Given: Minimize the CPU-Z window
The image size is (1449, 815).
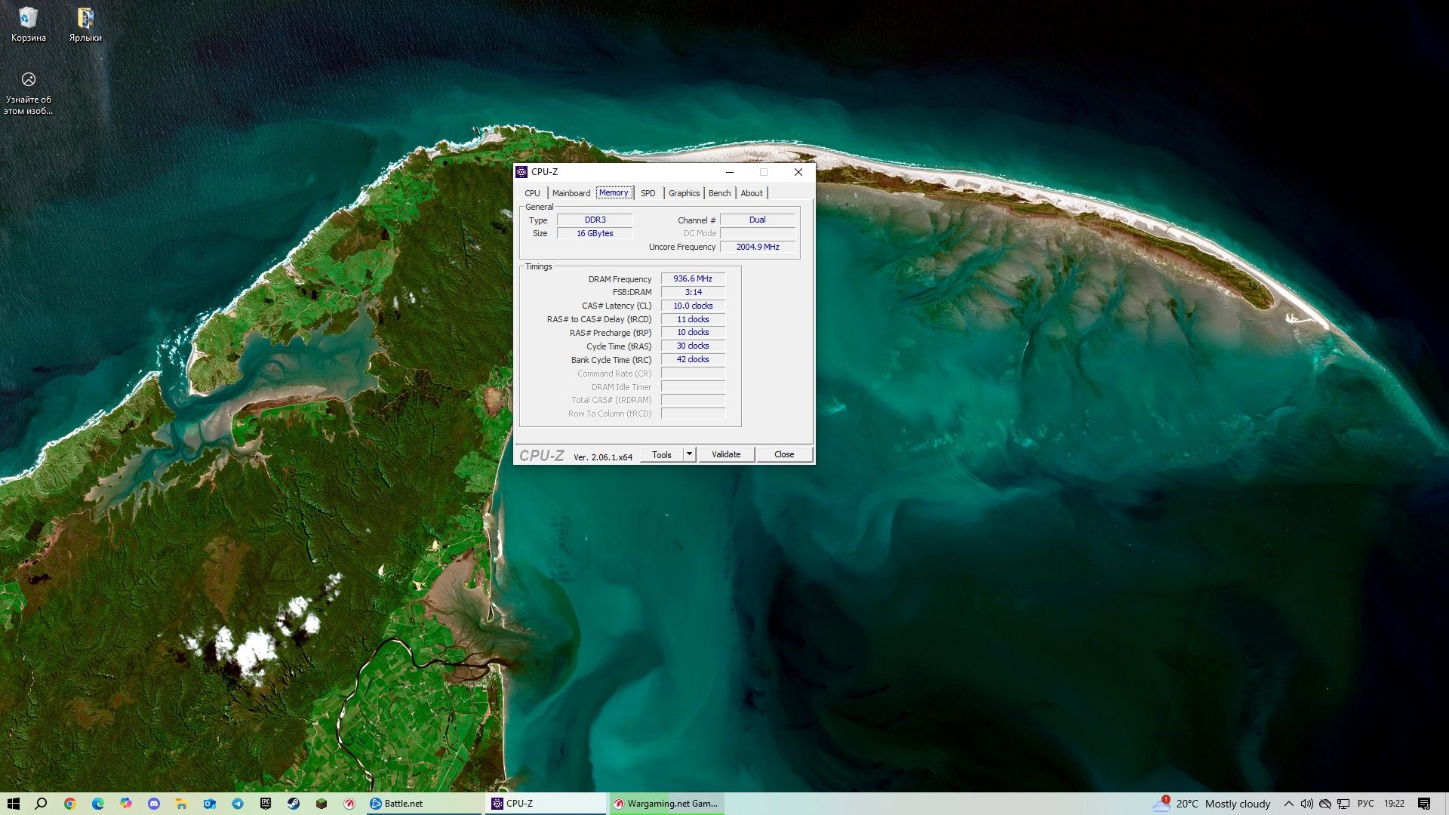Looking at the screenshot, I should pos(730,172).
